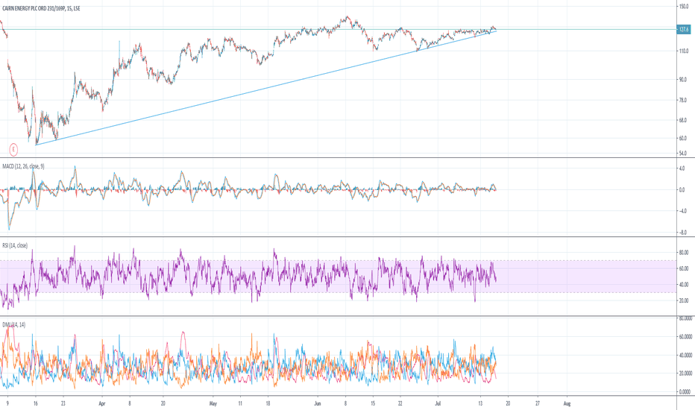Screen dimensions: 695x410
Task: Click the DMI scale value 40.0000
Action: click(685, 356)
